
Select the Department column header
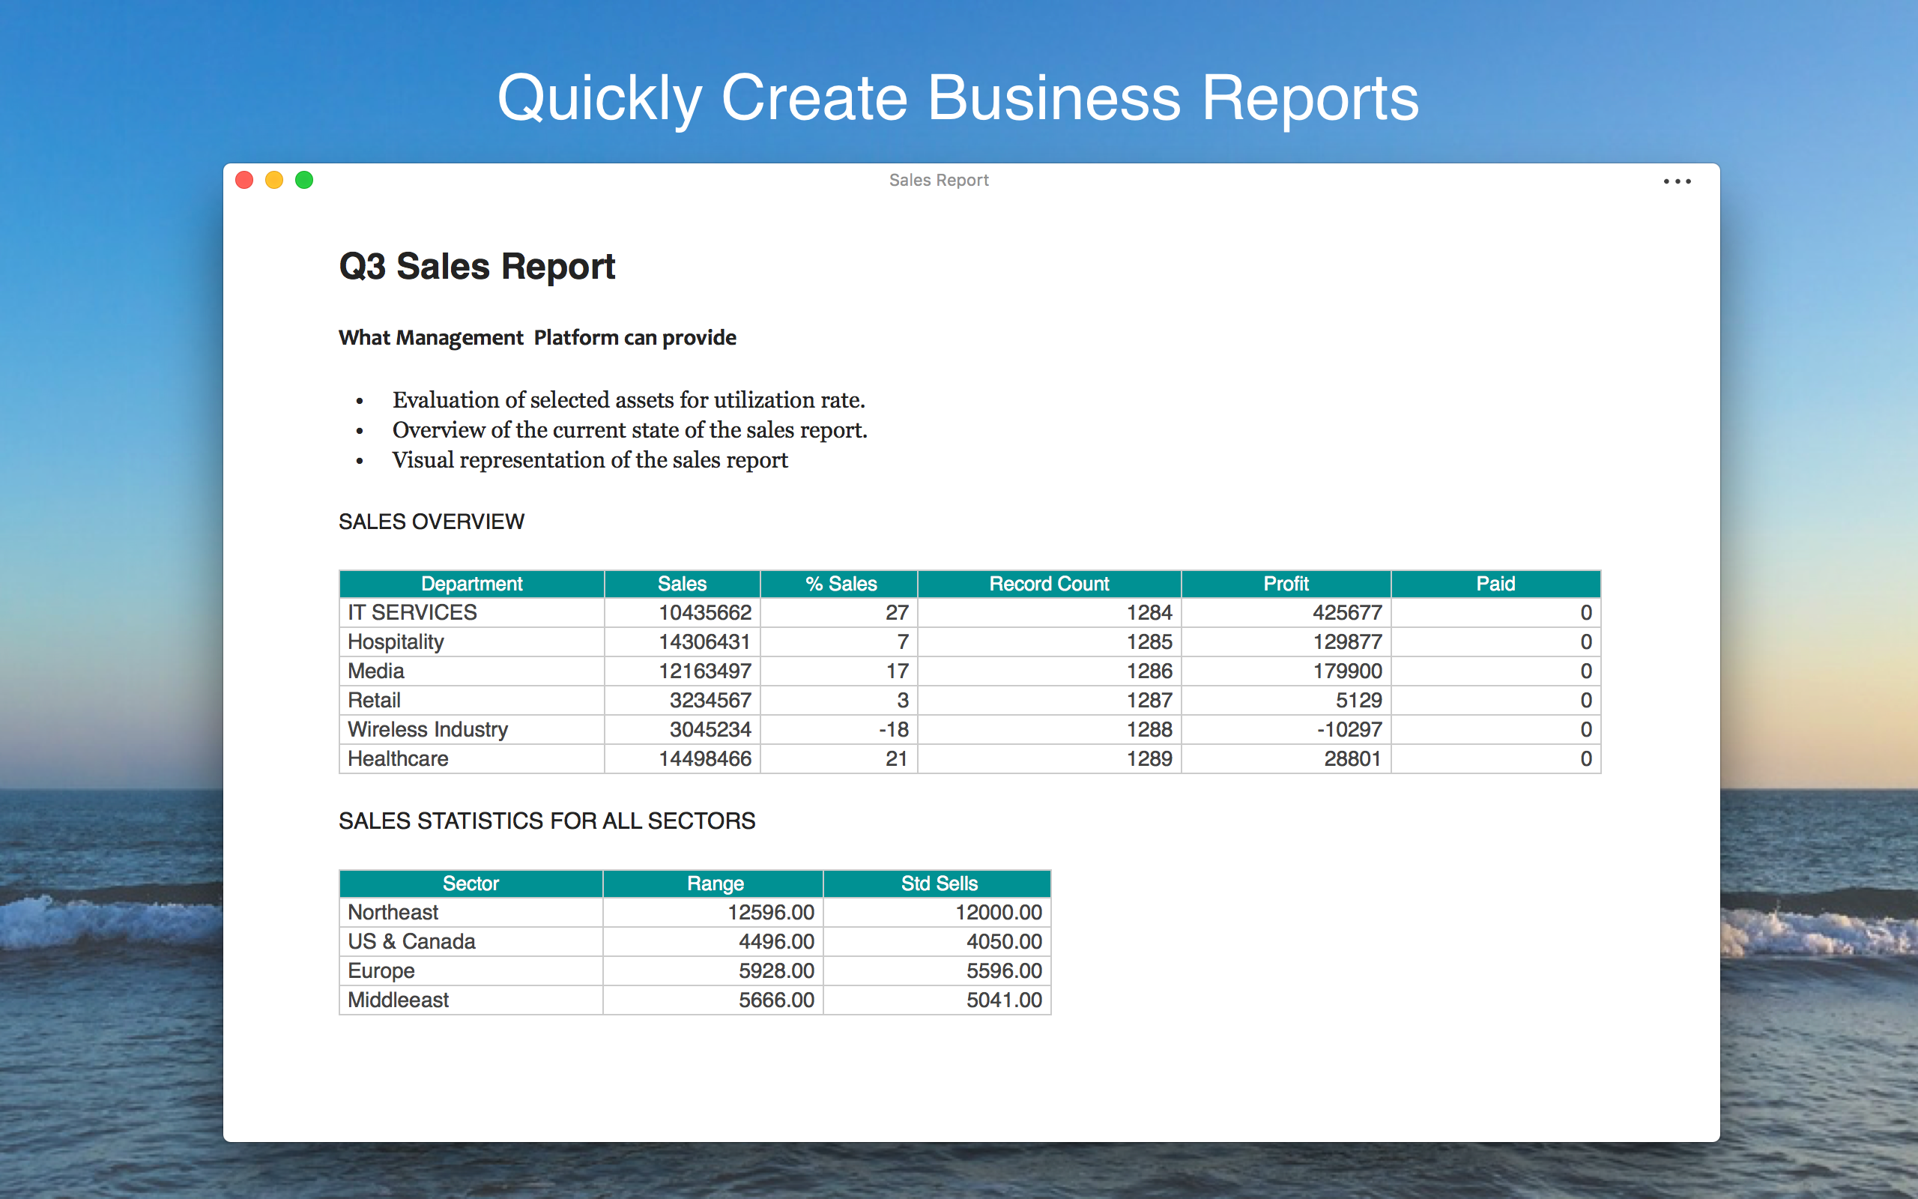[471, 584]
